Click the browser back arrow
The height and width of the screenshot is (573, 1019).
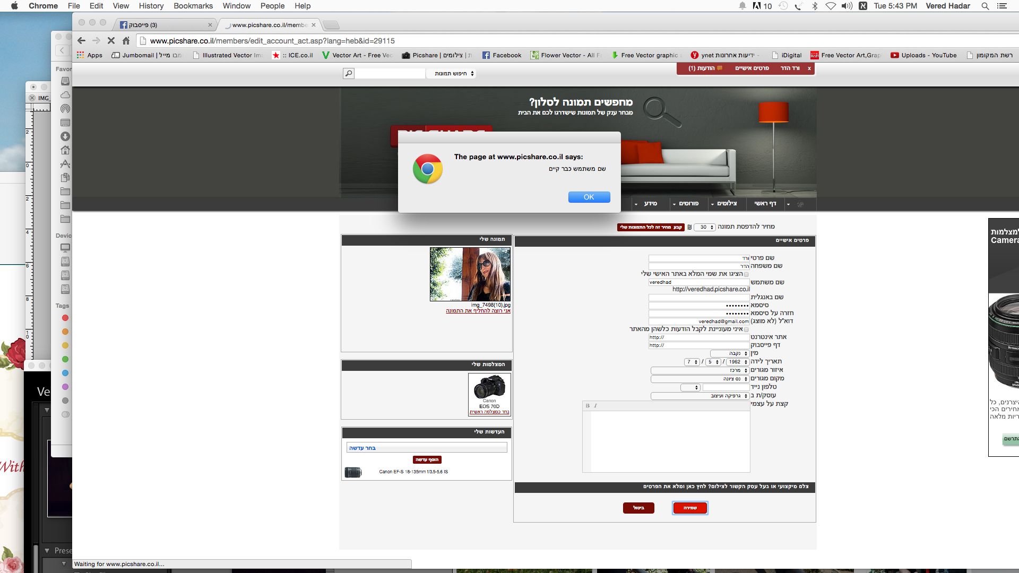coord(81,40)
